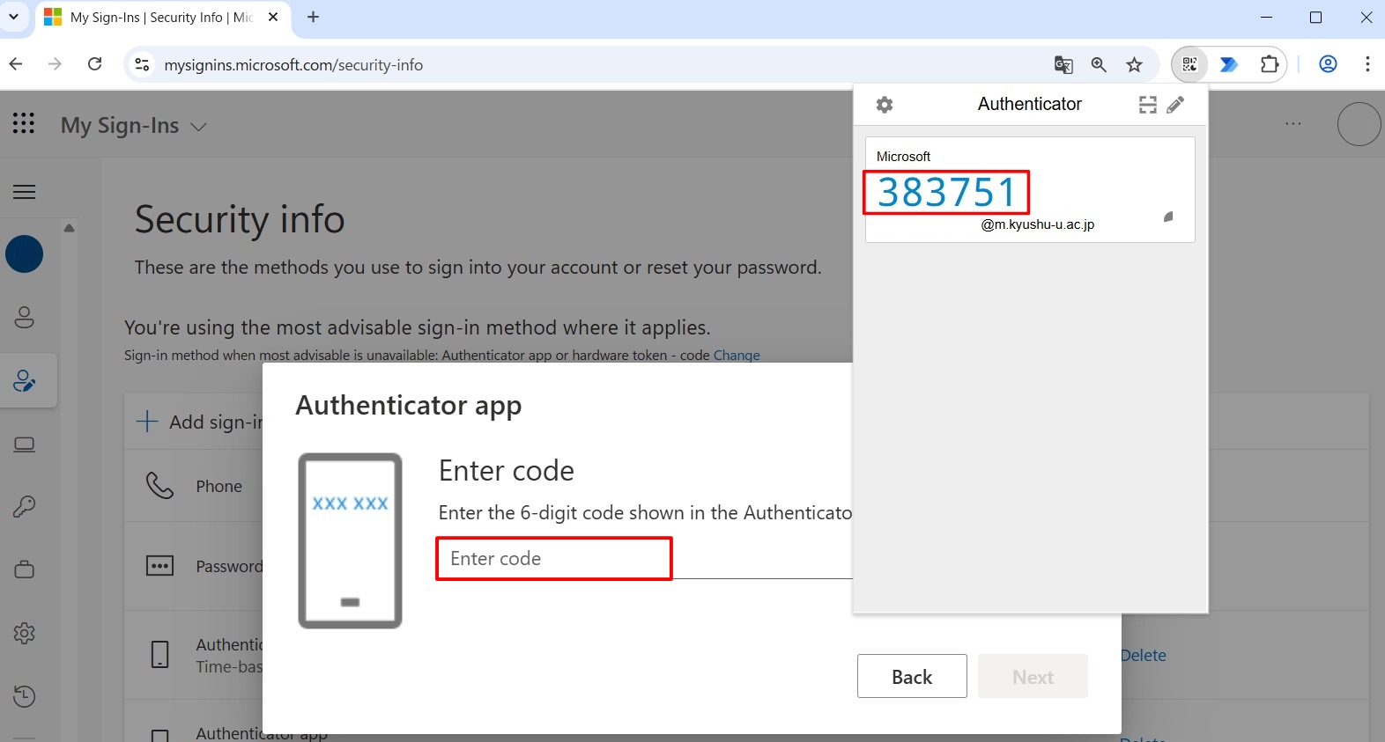Screen dimensions: 1385x742
Task: Open a new browser tab
Action: [313, 17]
